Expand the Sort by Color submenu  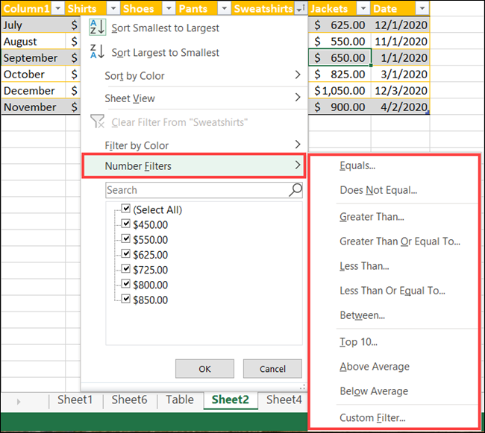click(x=201, y=76)
